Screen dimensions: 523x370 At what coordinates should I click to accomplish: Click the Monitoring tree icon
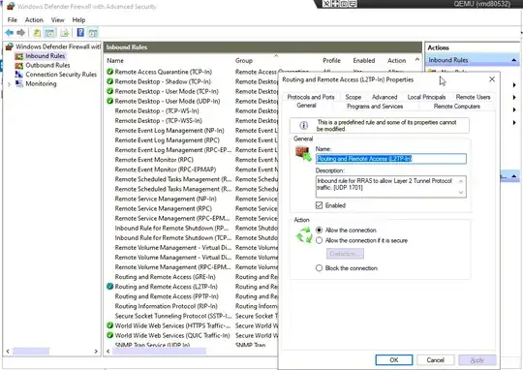pos(19,83)
